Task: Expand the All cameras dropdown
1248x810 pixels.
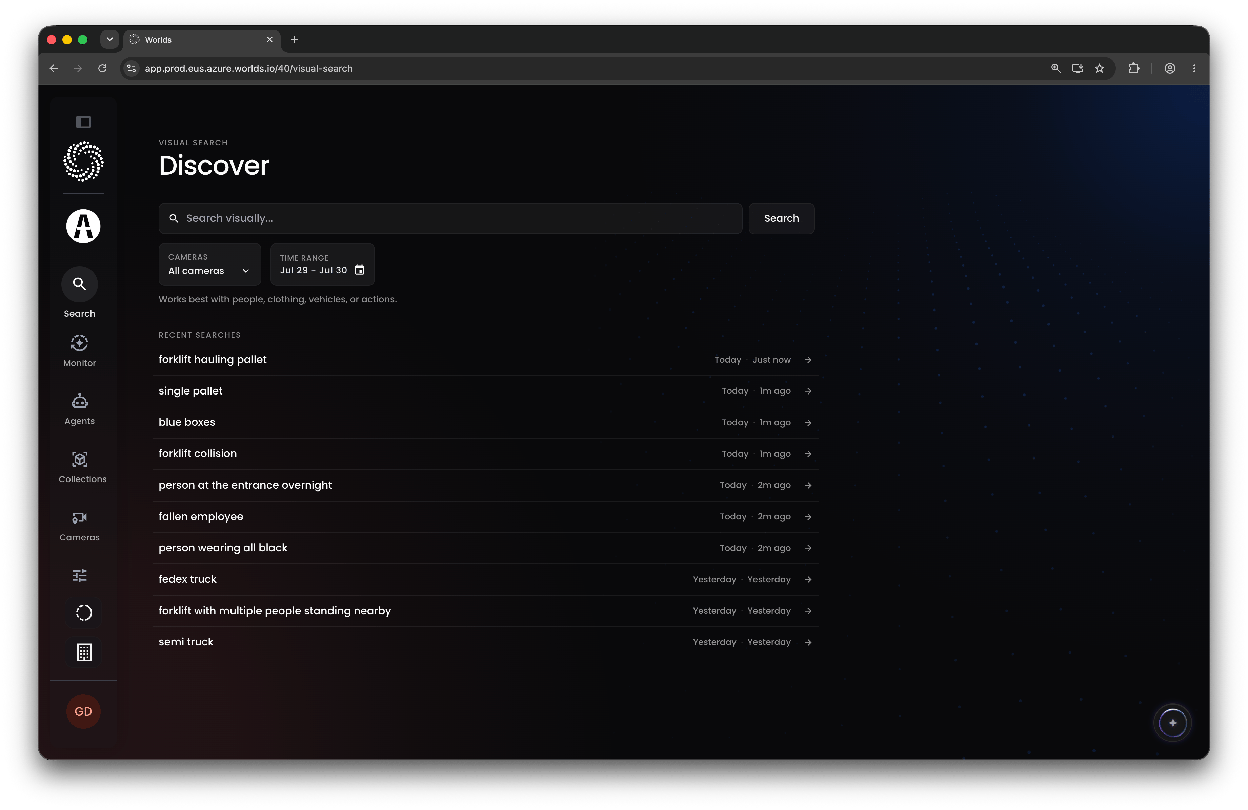Action: pos(210,264)
